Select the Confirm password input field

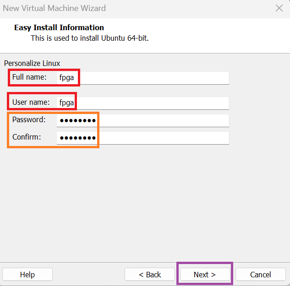point(143,138)
